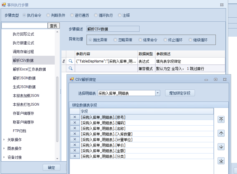237x174 pixels.
Task: Click the command search text box
Action: (x=24, y=26)
